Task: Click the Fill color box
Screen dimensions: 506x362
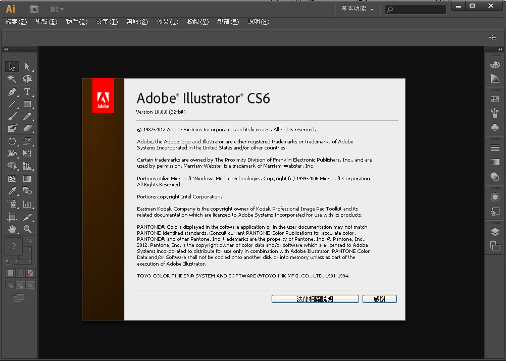Action: pyautogui.click(x=14, y=246)
